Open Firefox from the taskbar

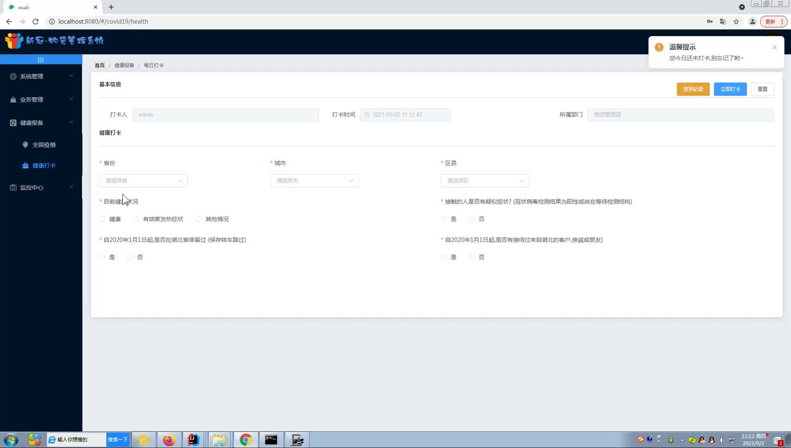169,440
